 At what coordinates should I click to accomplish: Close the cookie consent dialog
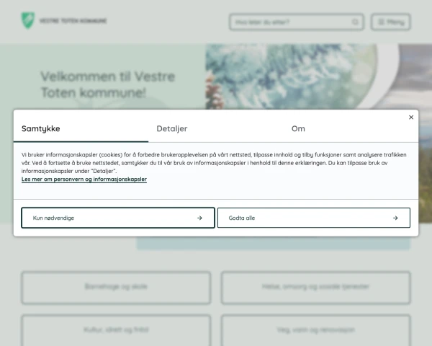pos(411,117)
